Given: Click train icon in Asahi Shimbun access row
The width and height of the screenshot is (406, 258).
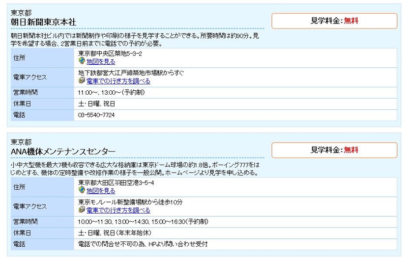Looking at the screenshot, I should [x=82, y=80].
